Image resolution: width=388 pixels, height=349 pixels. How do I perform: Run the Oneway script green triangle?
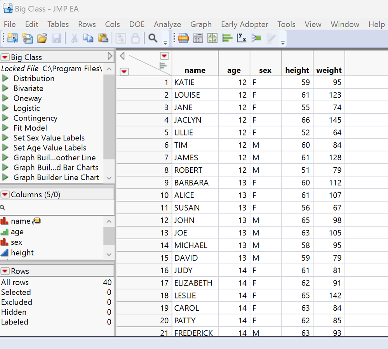tap(5, 98)
